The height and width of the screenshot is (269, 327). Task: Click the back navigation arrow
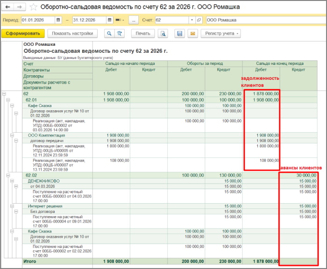click(8, 7)
